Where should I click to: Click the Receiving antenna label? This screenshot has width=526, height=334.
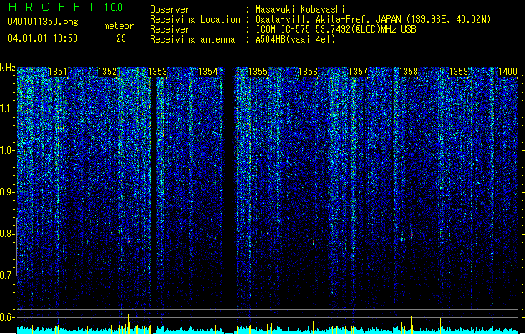click(x=192, y=39)
